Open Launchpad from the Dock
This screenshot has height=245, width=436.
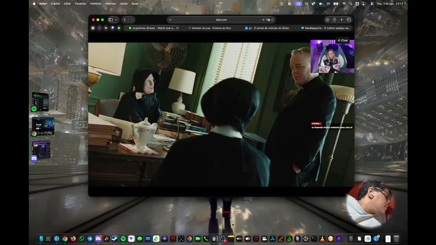[x=48, y=239]
